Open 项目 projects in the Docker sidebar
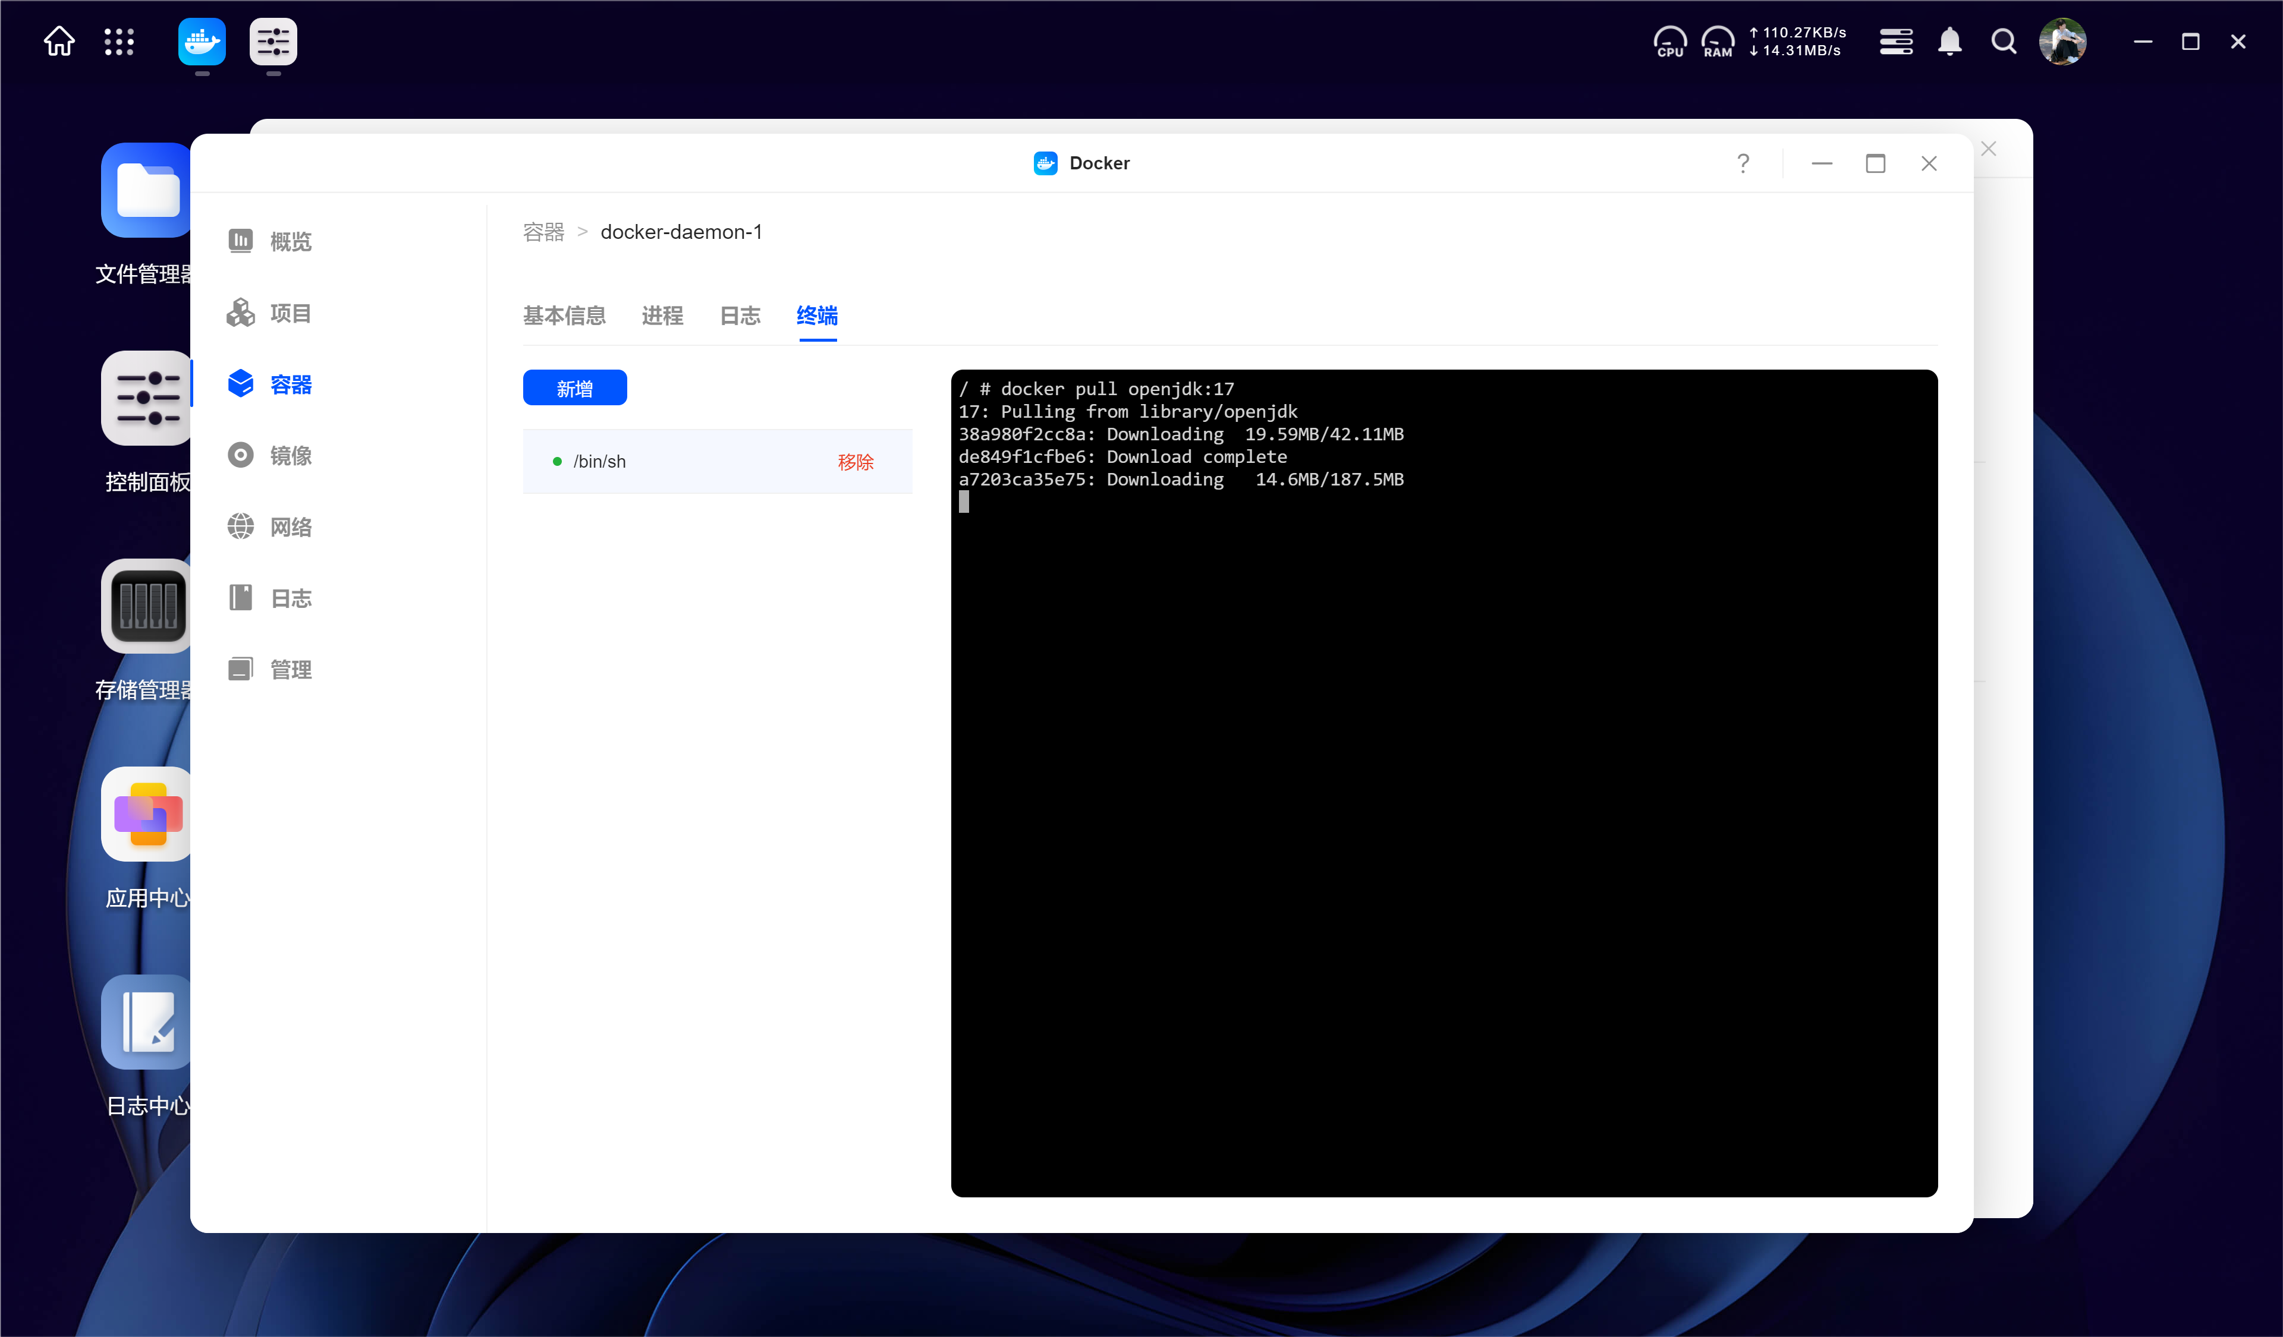This screenshot has height=1337, width=2283. click(x=269, y=313)
